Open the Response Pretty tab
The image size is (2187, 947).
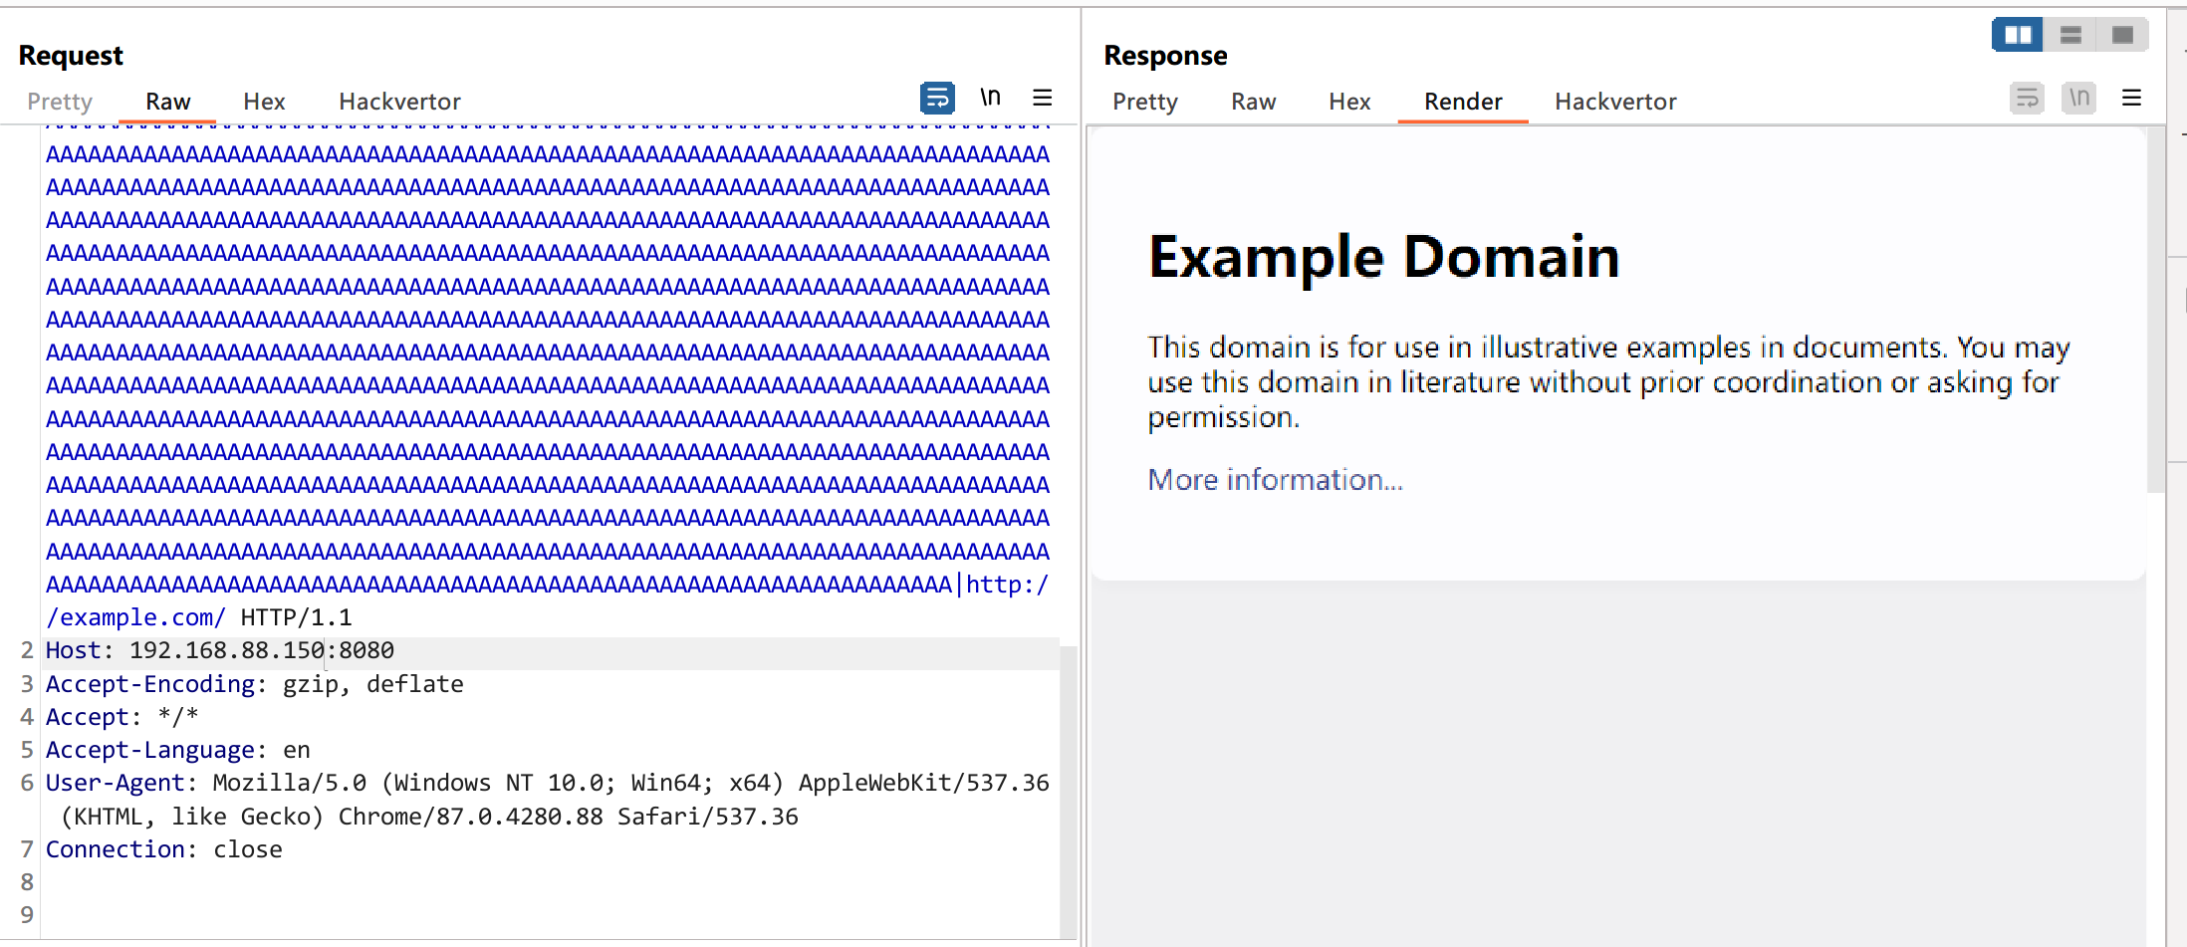(1144, 102)
